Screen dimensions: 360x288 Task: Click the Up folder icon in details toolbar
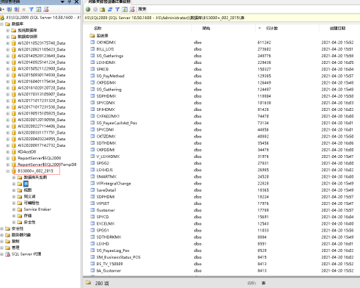pyautogui.click(x=103, y=10)
